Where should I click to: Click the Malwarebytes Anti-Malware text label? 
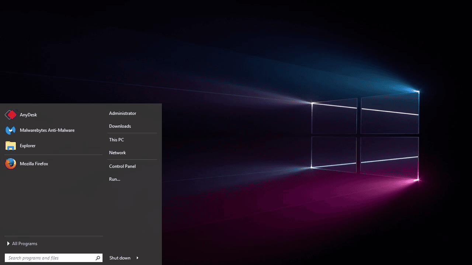click(x=47, y=130)
